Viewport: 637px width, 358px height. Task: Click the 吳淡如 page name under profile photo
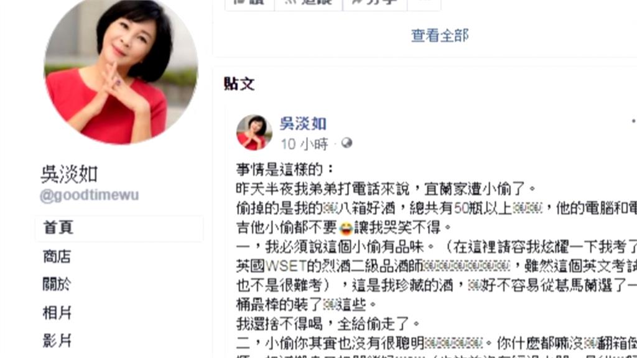69,175
